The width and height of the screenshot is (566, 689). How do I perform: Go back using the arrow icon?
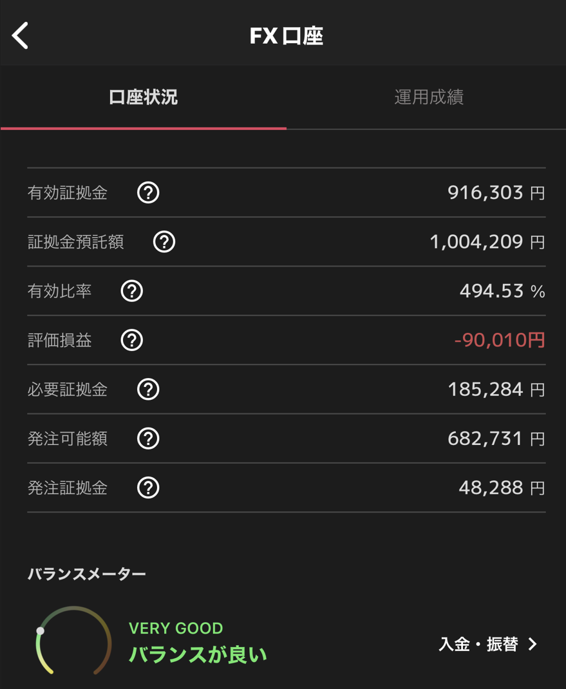21,35
